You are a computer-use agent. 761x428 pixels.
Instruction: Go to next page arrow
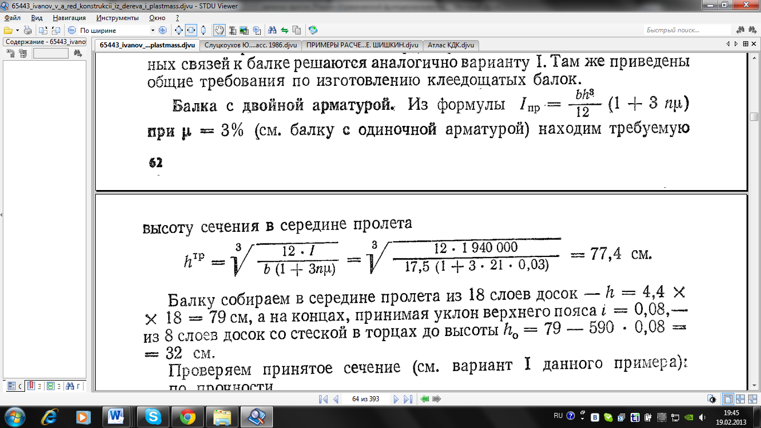(x=396, y=399)
